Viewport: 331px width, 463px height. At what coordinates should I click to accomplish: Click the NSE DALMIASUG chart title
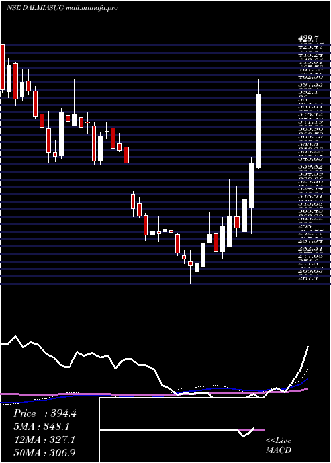[x=35, y=8]
